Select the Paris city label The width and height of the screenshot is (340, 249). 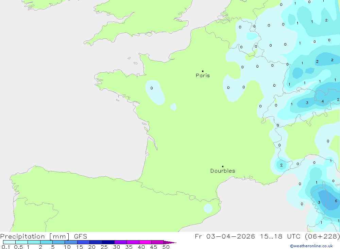pos(203,76)
